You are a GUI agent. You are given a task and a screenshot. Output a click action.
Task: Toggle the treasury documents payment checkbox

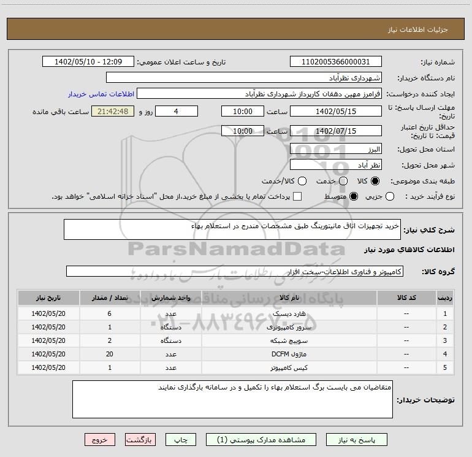coord(298,196)
